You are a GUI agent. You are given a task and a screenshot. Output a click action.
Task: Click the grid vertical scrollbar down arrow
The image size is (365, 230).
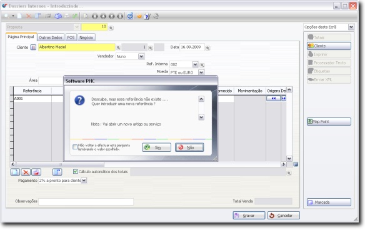289,159
